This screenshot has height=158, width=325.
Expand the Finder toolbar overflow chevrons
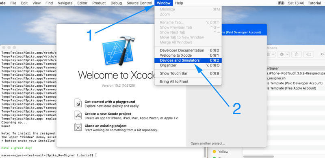click(322, 54)
